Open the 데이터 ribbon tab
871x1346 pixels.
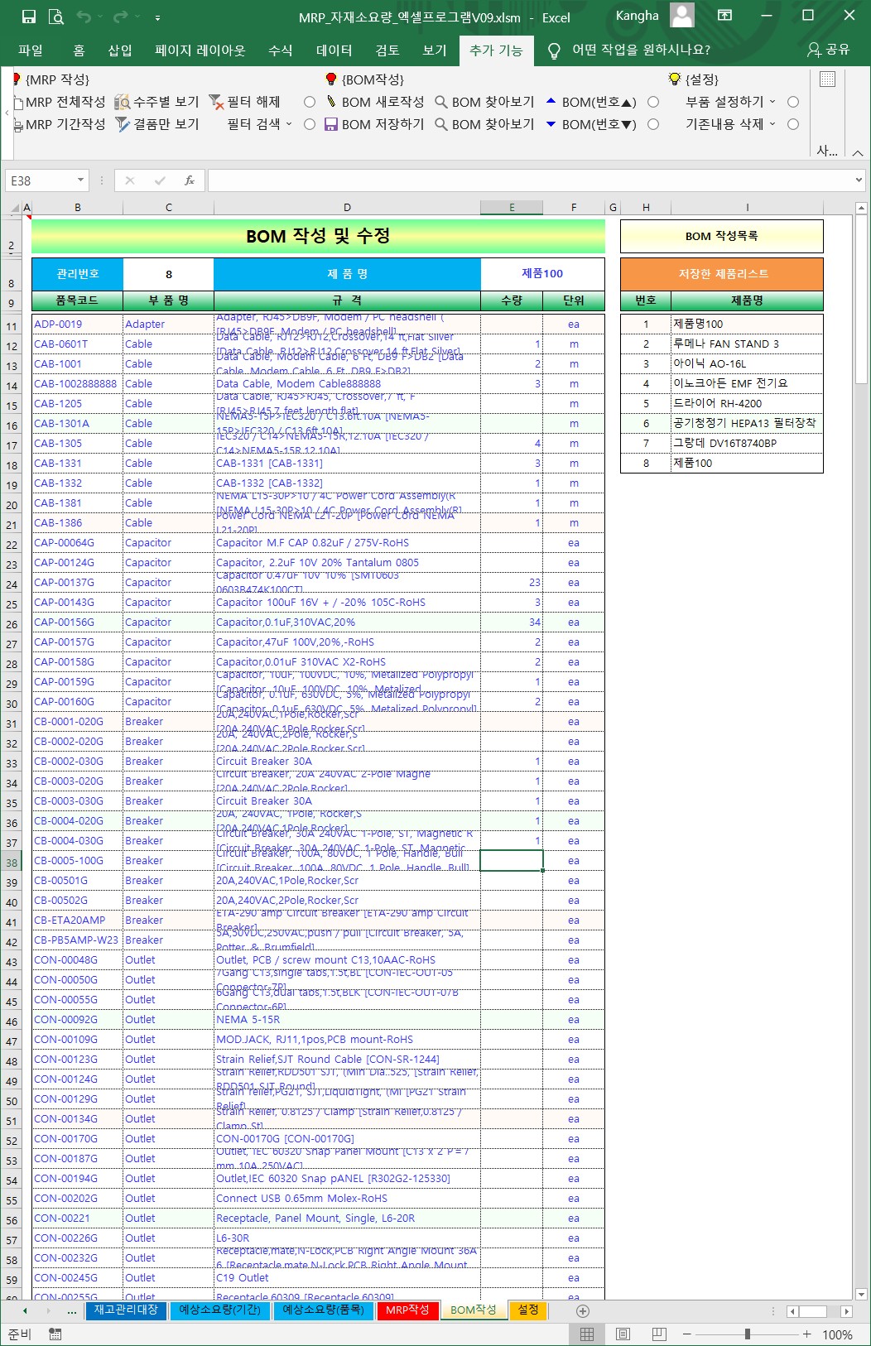point(334,50)
